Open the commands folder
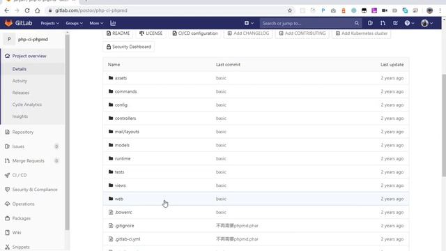446x251 pixels. tap(125, 91)
